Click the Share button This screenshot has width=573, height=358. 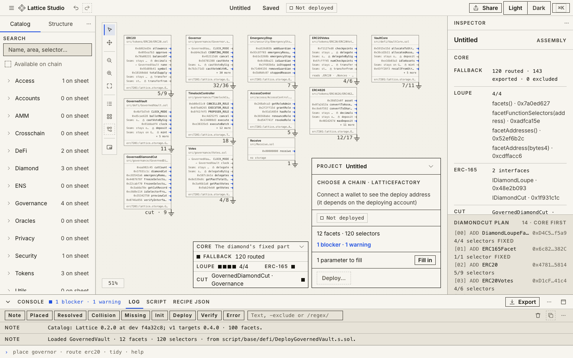tap(485, 8)
